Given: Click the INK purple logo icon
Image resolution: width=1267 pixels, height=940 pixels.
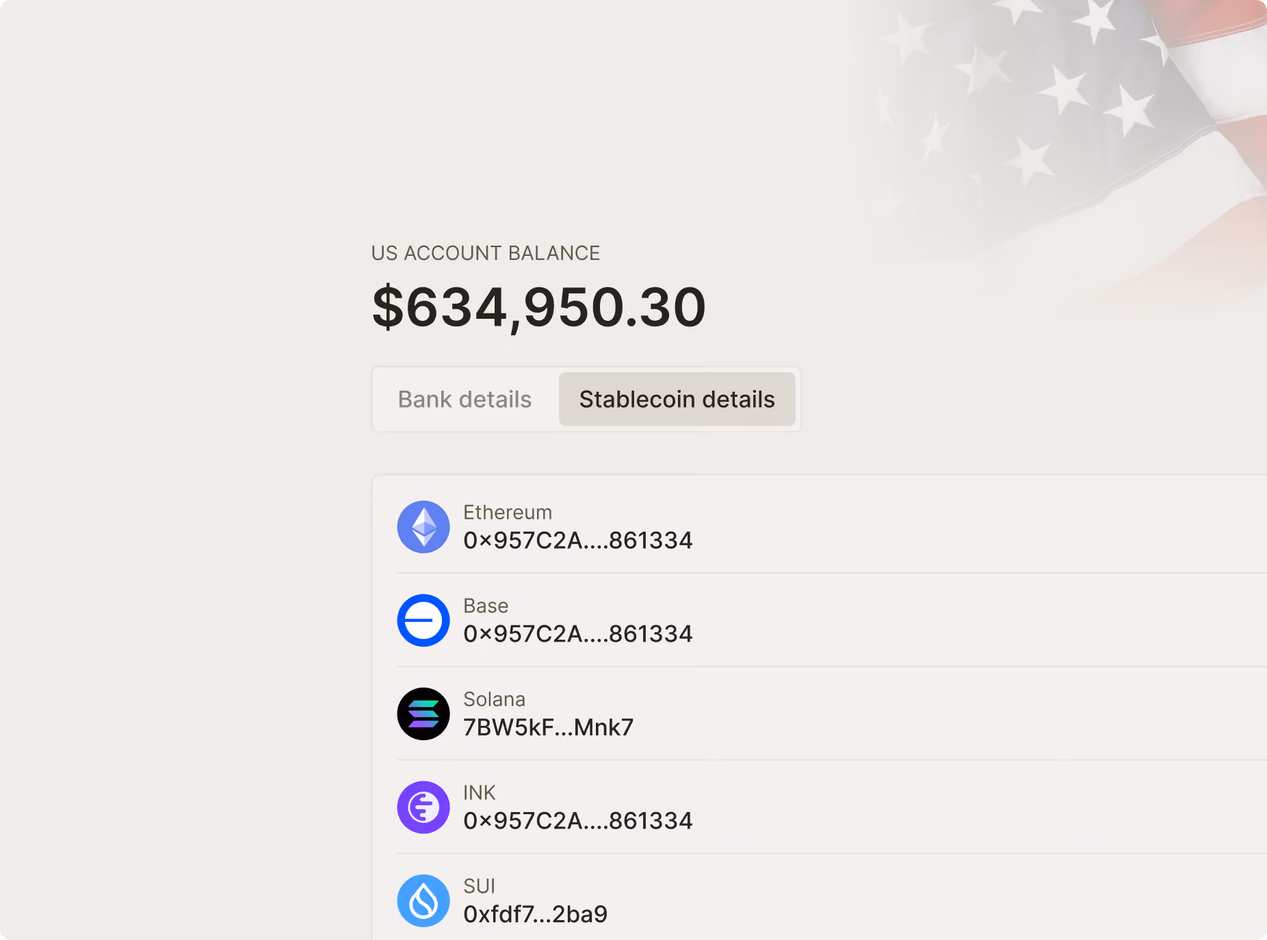Looking at the screenshot, I should tap(423, 807).
